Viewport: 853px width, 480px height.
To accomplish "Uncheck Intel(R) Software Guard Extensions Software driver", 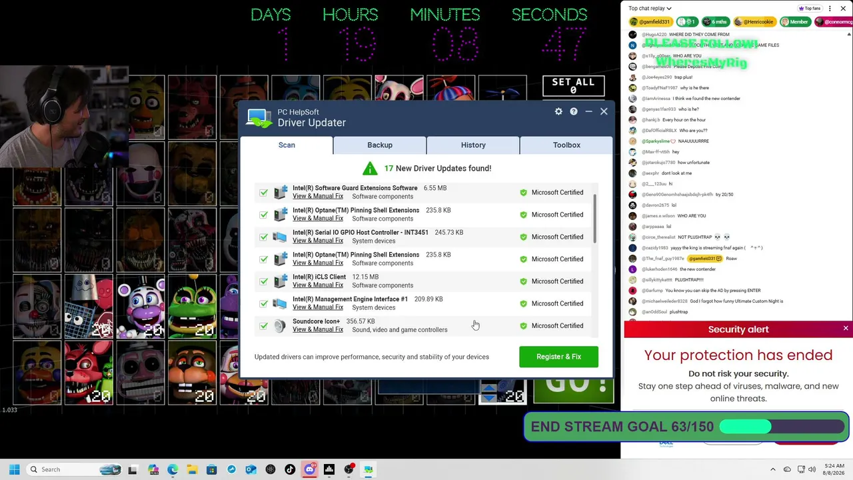I will [x=264, y=193].
